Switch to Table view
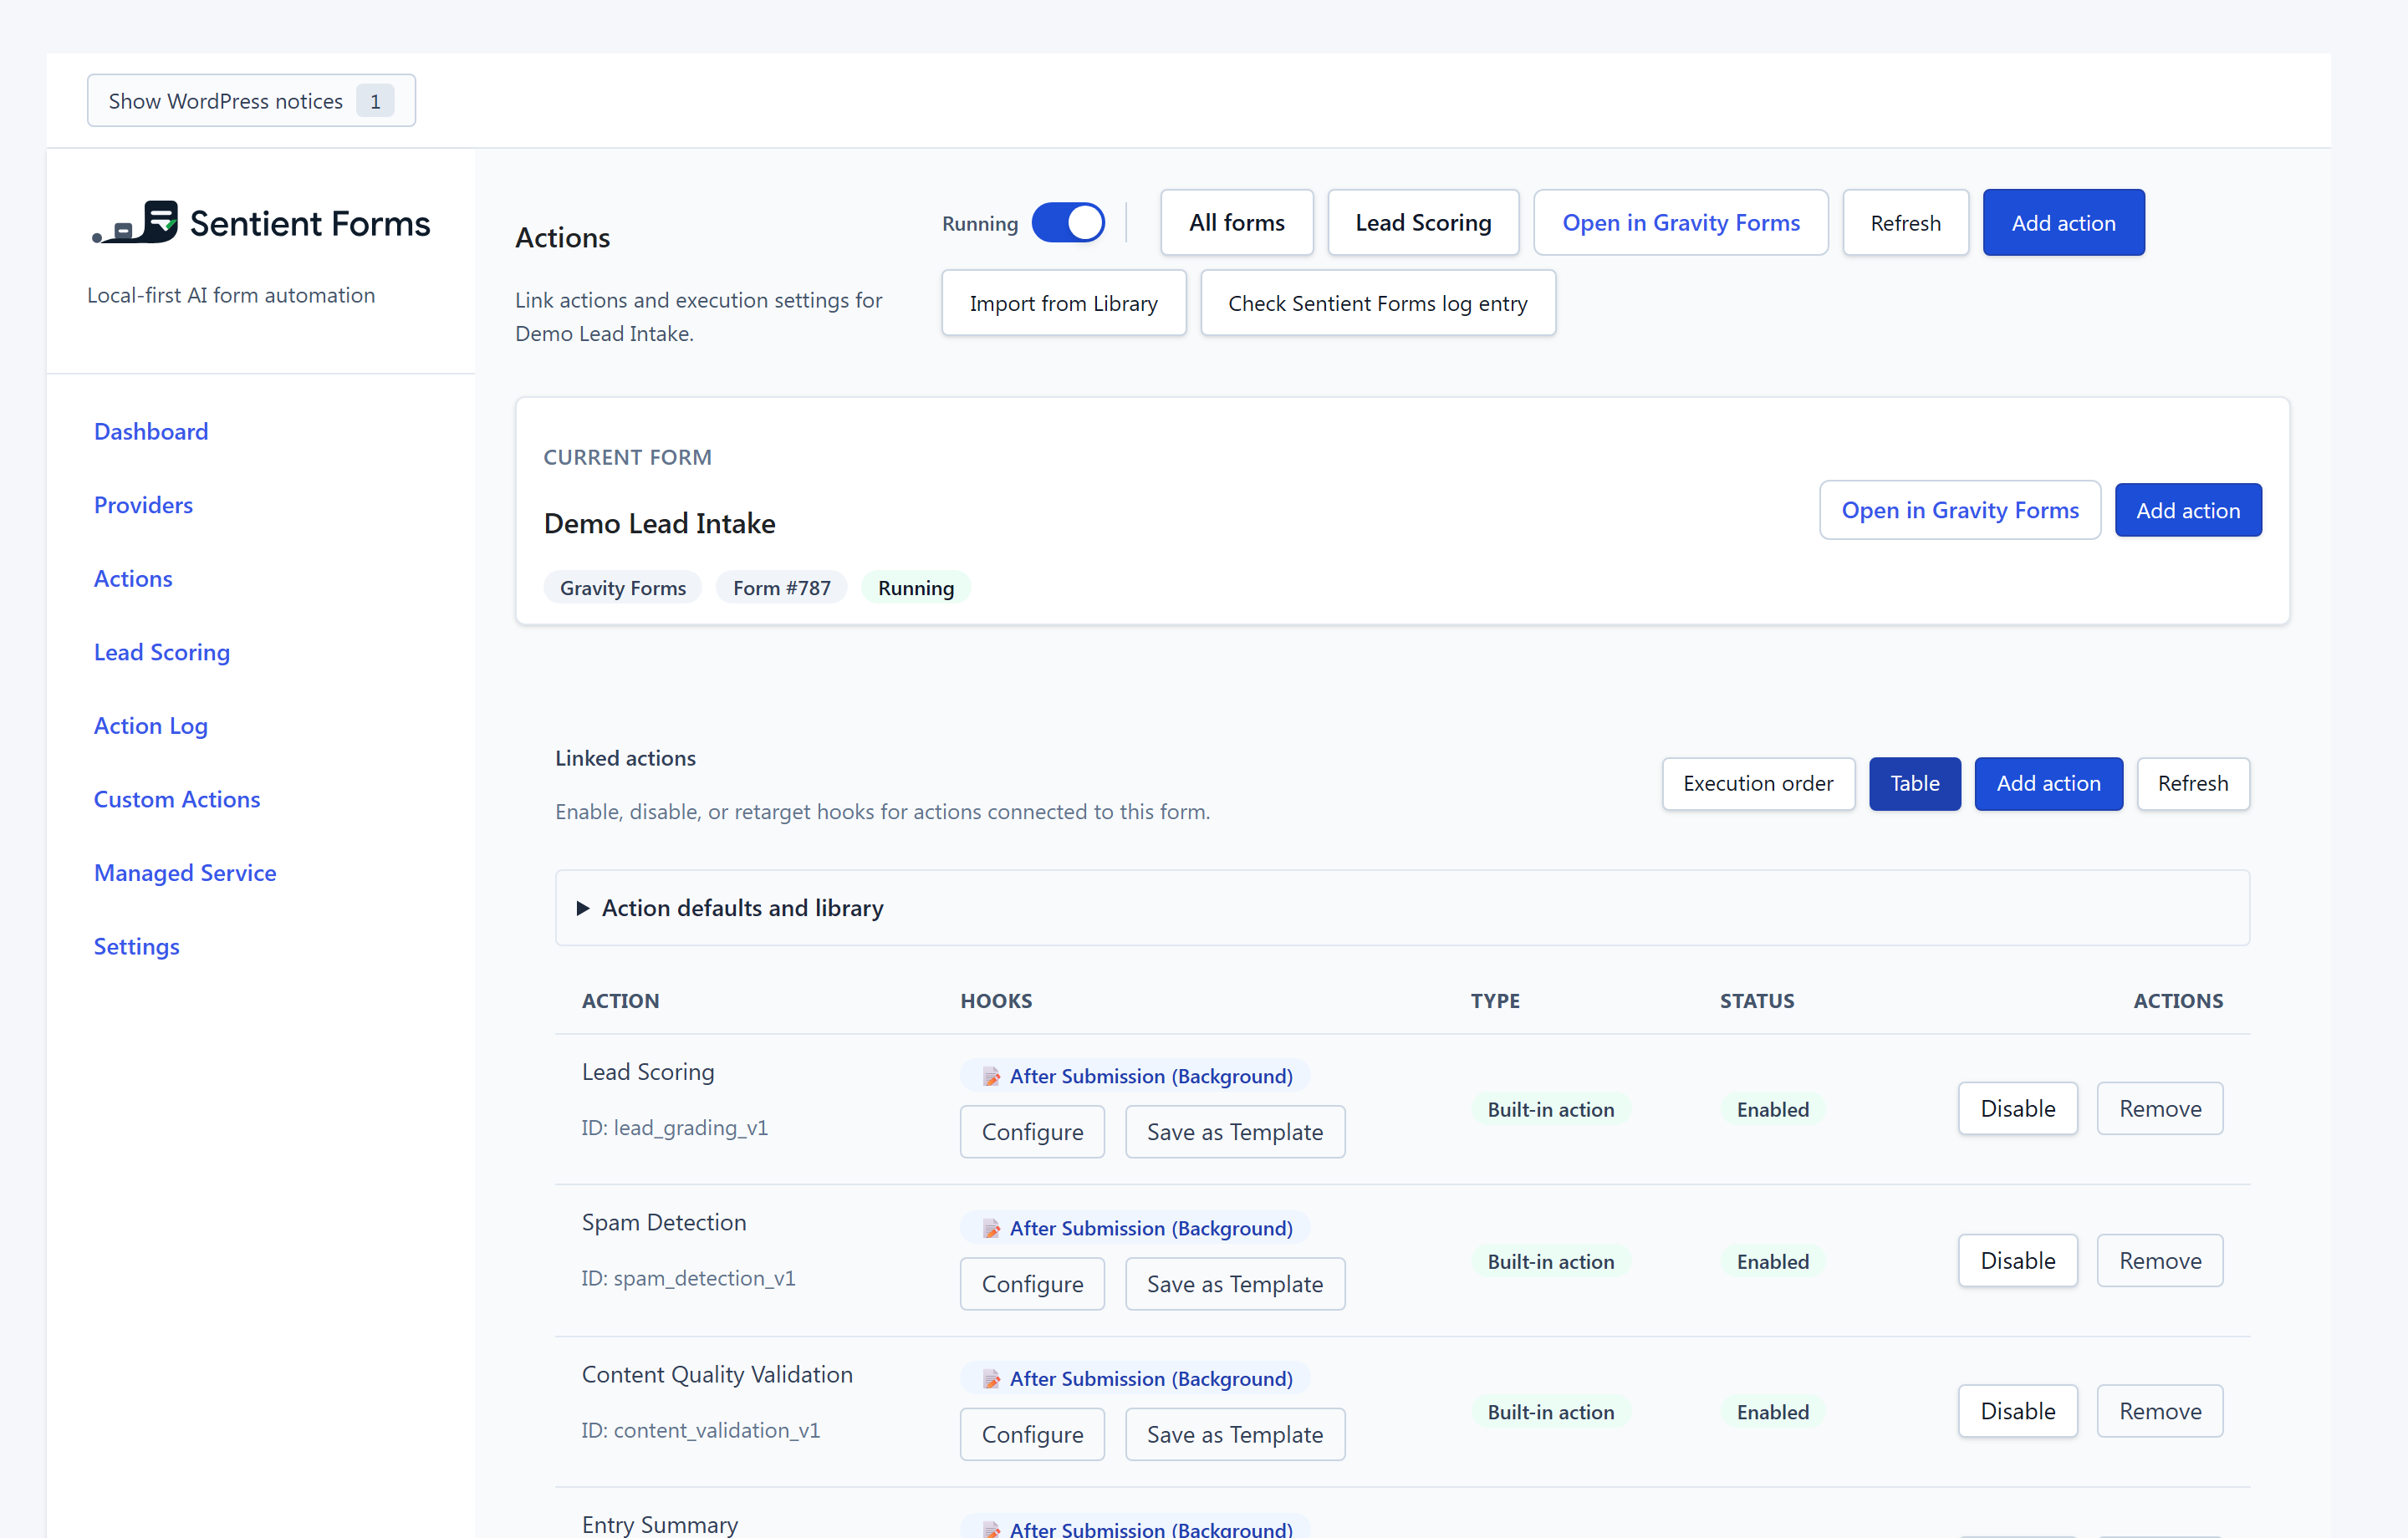2408x1538 pixels. (x=1914, y=783)
